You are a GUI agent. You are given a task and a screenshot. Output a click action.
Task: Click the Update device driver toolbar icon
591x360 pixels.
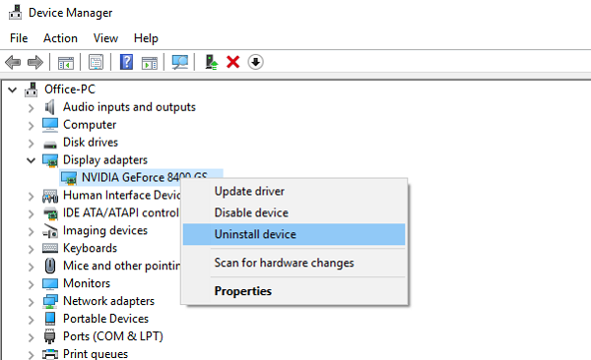pyautogui.click(x=211, y=62)
